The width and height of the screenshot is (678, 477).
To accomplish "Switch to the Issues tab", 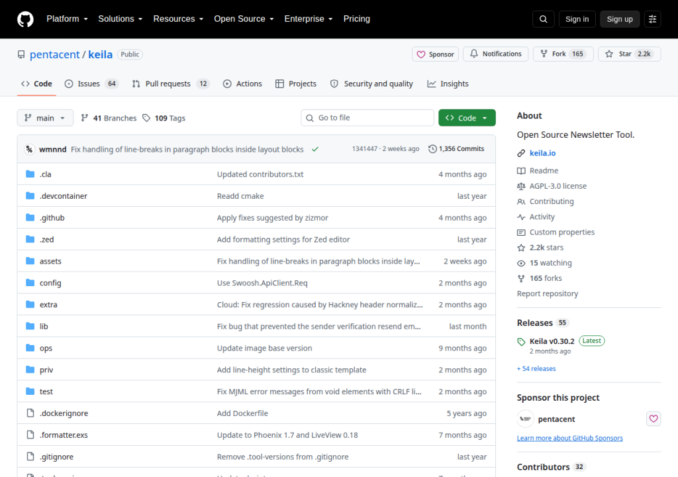I will click(x=91, y=83).
